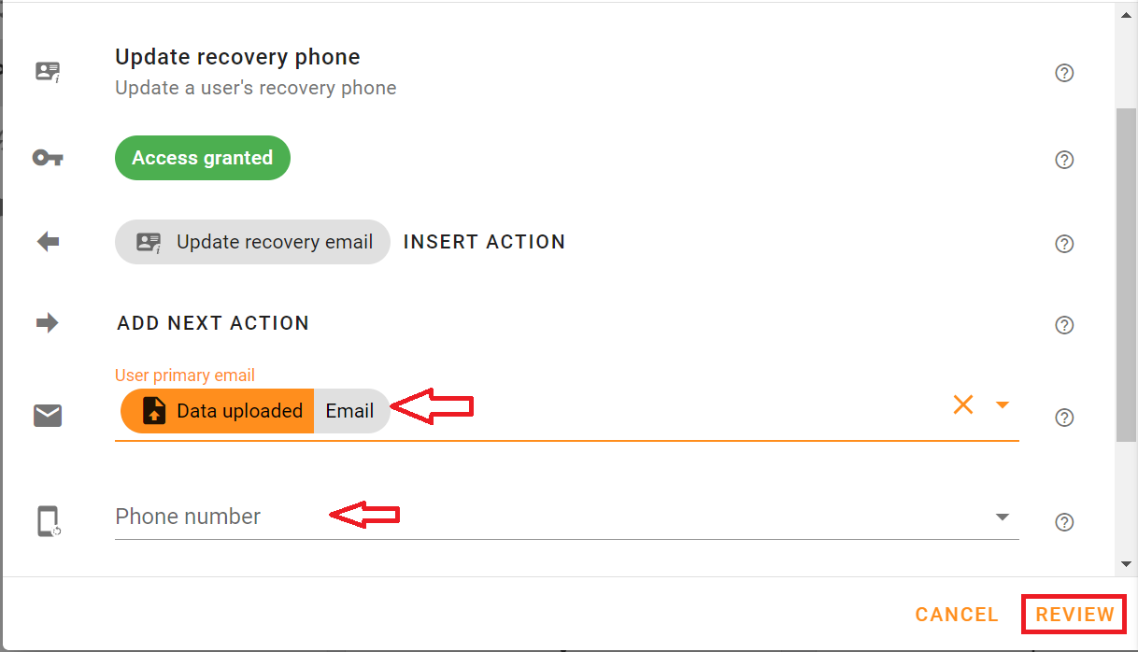Click the mobile phone icon

47,521
